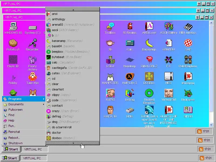Click the outer bottom Start button

(x=10, y=158)
